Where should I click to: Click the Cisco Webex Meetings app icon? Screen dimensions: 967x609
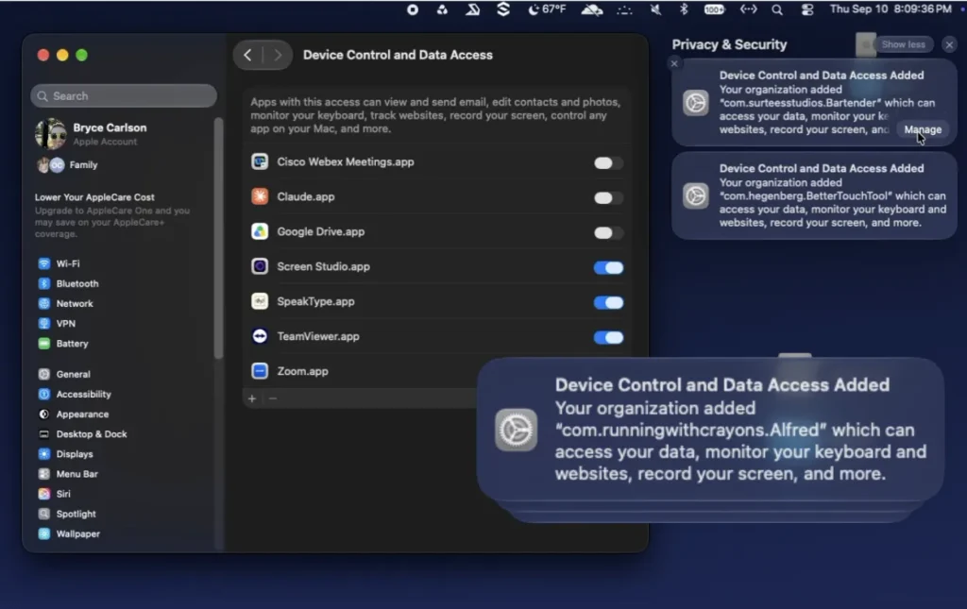[260, 162]
